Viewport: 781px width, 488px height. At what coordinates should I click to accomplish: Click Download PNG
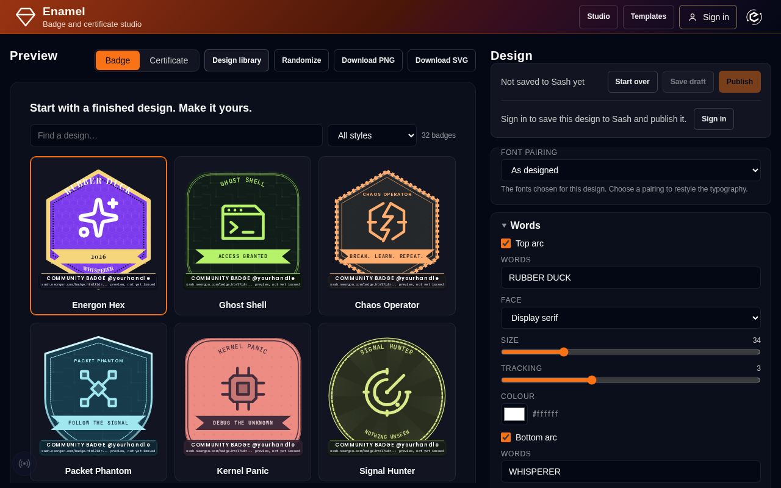click(x=368, y=60)
